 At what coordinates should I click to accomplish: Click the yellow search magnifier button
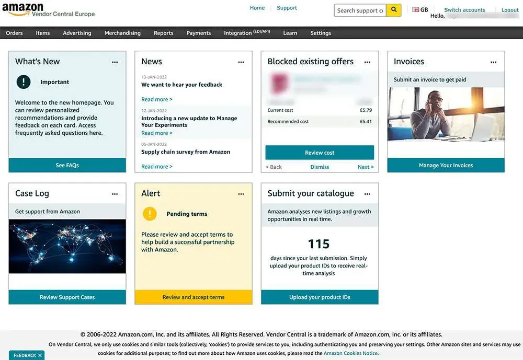pyautogui.click(x=394, y=10)
